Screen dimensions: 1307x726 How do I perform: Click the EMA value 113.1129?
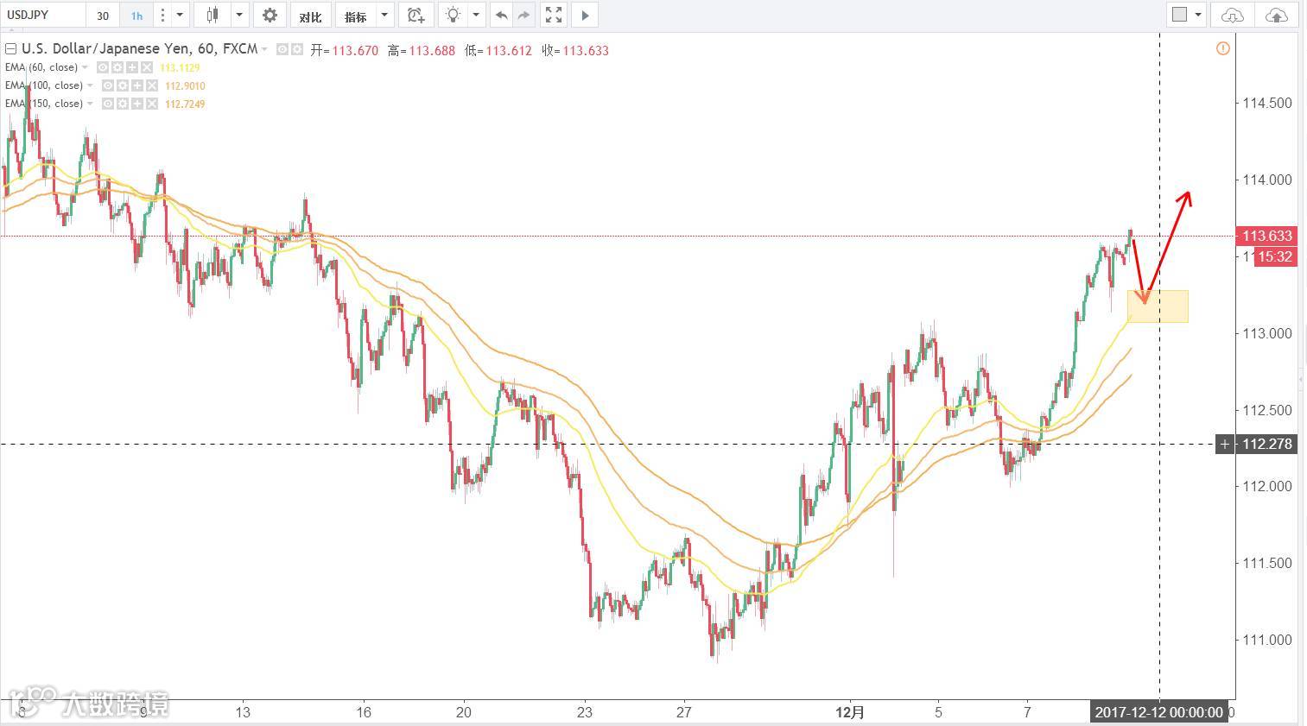(180, 67)
